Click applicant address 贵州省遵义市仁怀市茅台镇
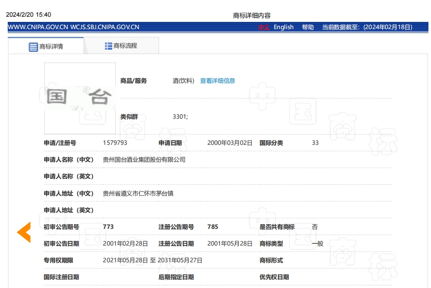Viewport: 431px width, 288px height. [138, 193]
